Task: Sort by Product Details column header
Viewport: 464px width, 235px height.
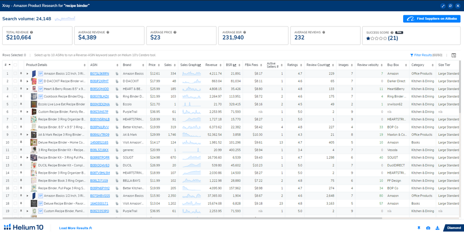Action: tap(56, 64)
